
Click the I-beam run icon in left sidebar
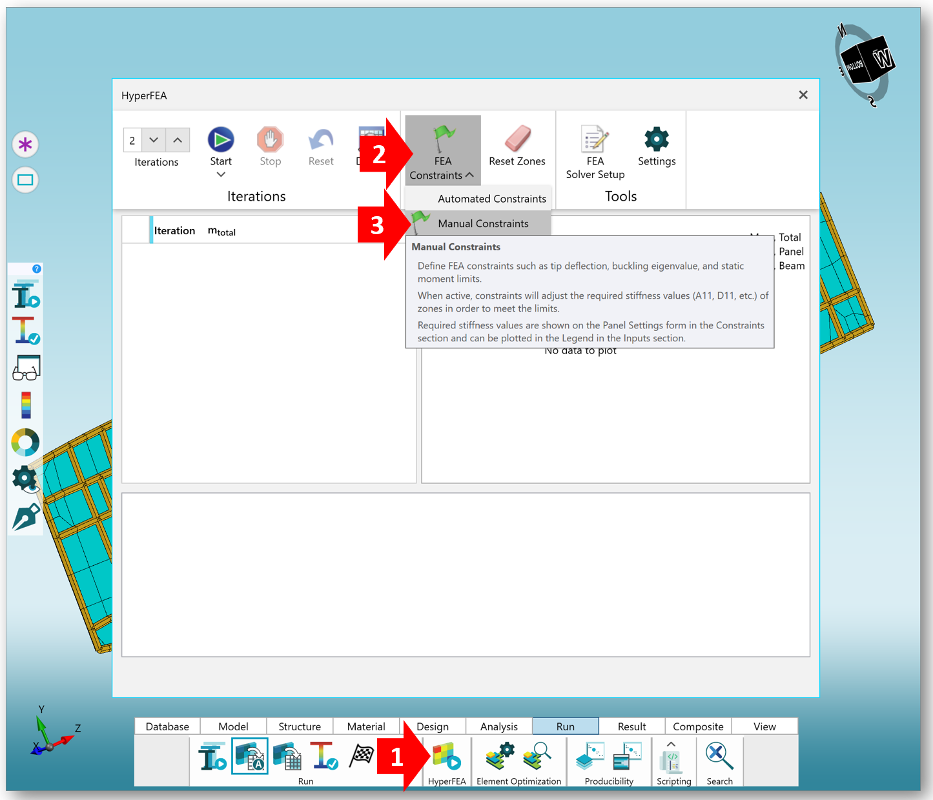(x=26, y=295)
